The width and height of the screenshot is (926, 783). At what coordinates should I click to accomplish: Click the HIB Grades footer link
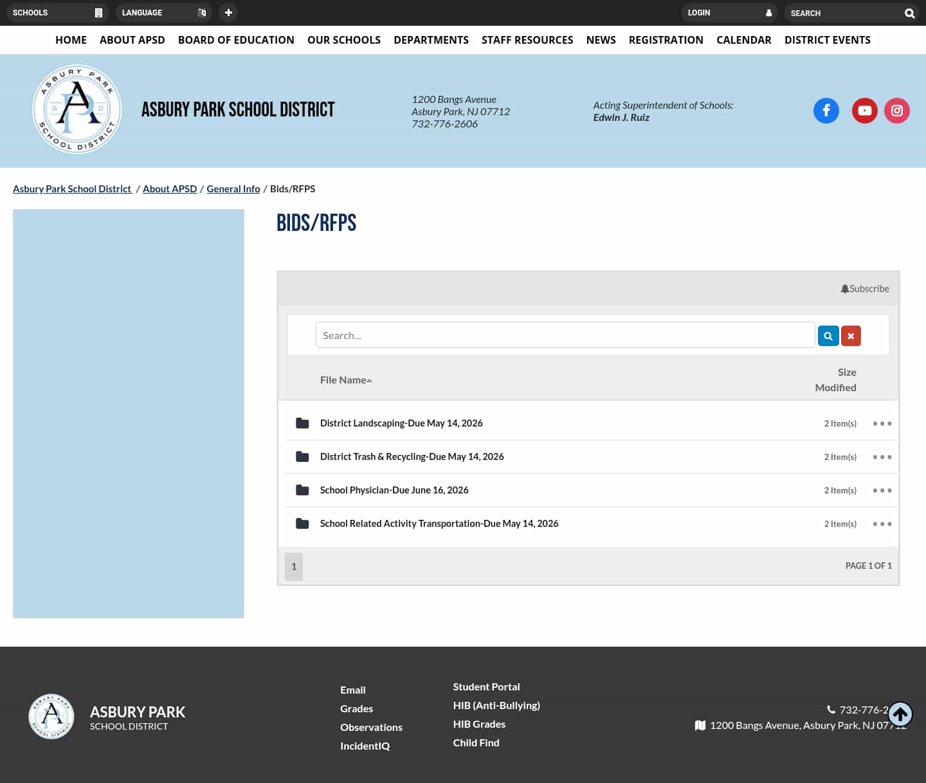click(x=479, y=724)
